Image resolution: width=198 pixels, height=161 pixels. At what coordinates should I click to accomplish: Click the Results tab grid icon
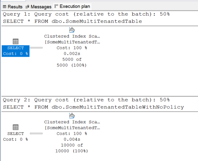[x=5, y=7]
